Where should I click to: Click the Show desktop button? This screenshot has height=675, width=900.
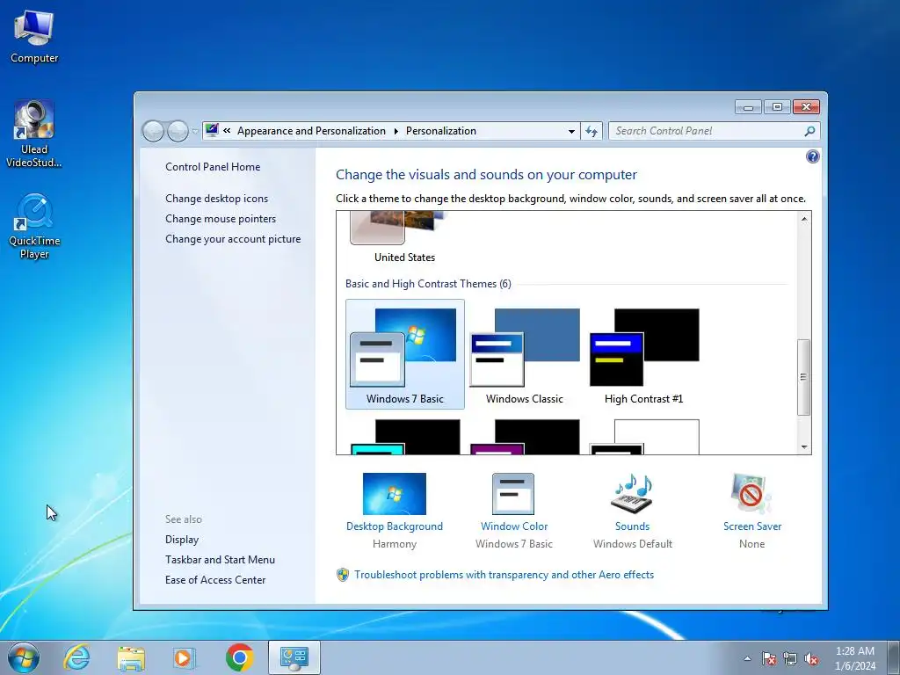click(893, 657)
